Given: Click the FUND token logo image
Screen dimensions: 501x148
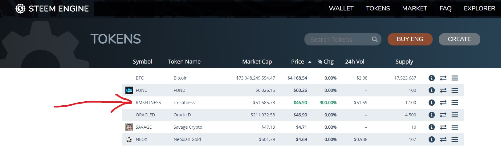Looking at the screenshot, I should (129, 90).
